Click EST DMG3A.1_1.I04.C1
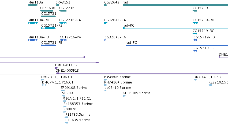 pos(209,77)
